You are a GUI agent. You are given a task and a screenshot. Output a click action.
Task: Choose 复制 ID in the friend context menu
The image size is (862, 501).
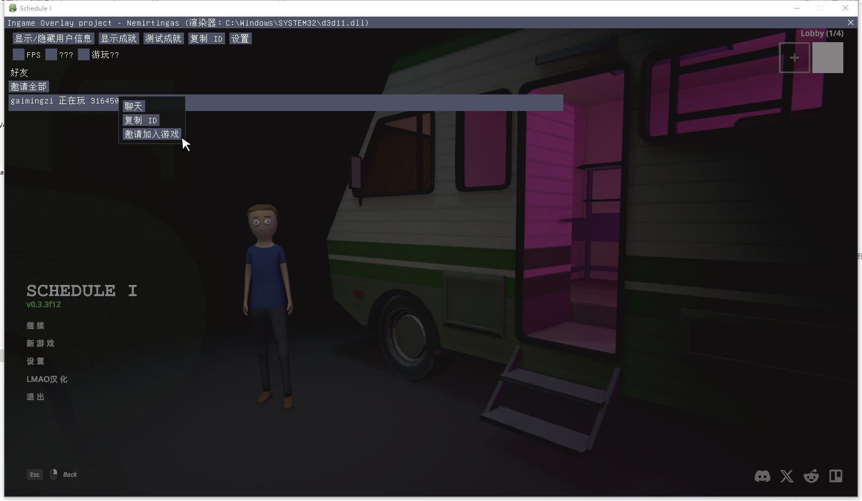click(x=141, y=120)
